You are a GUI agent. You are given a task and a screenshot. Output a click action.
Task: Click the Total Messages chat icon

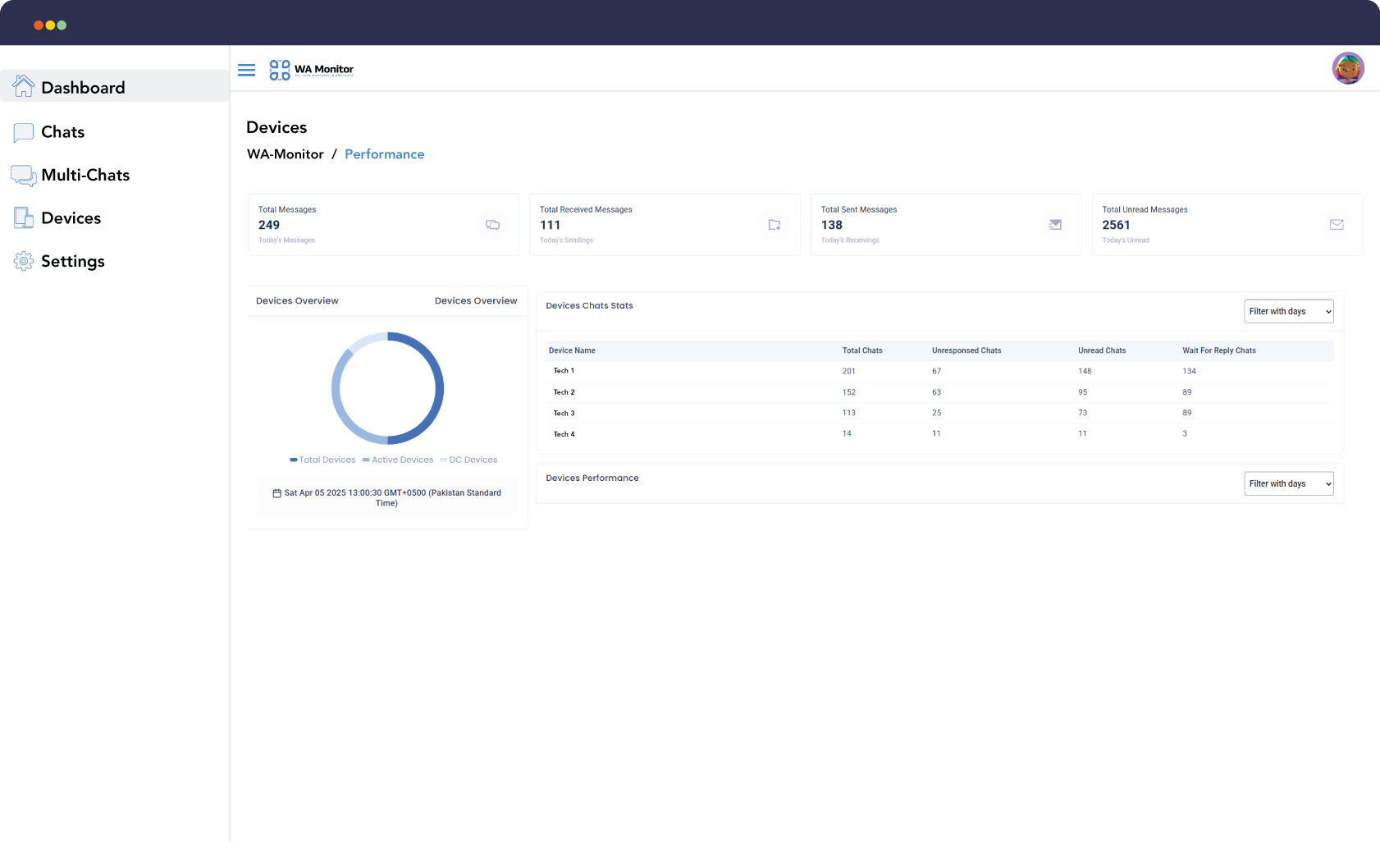pyautogui.click(x=492, y=225)
